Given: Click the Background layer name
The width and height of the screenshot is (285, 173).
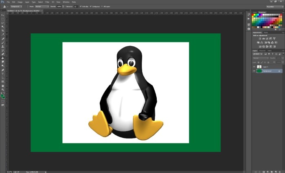Looking at the screenshot, I should point(267,71).
